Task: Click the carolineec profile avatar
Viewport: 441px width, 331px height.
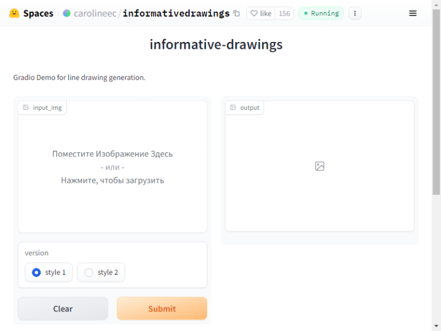Action: tap(67, 13)
